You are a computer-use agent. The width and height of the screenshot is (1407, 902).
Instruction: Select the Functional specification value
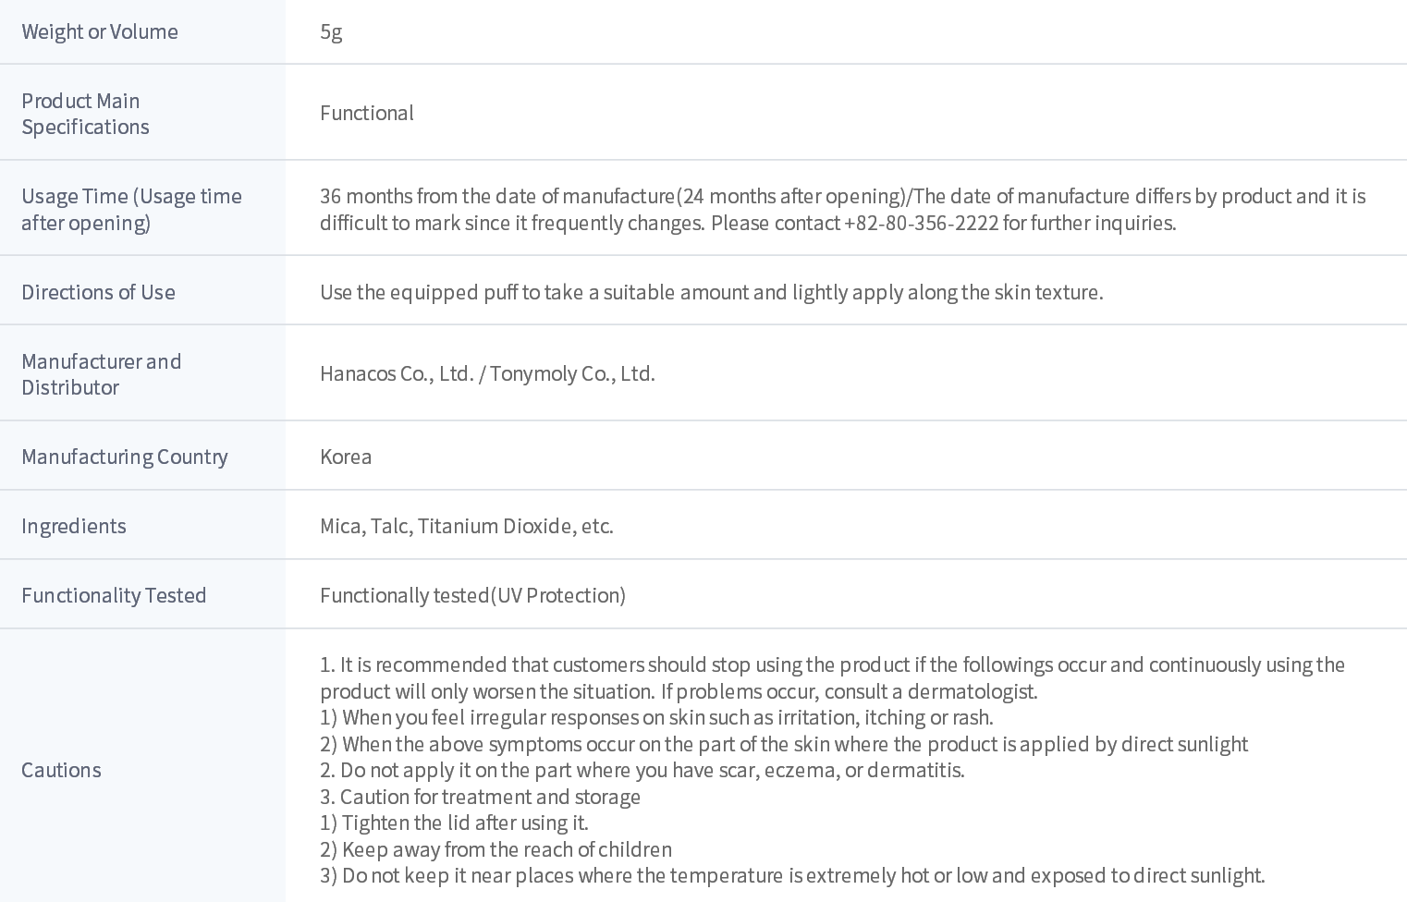point(367,113)
